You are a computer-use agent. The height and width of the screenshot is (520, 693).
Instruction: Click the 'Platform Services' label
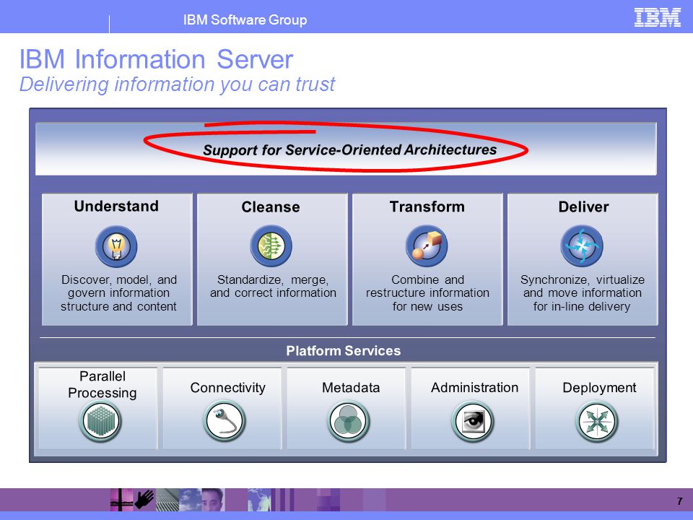[344, 351]
